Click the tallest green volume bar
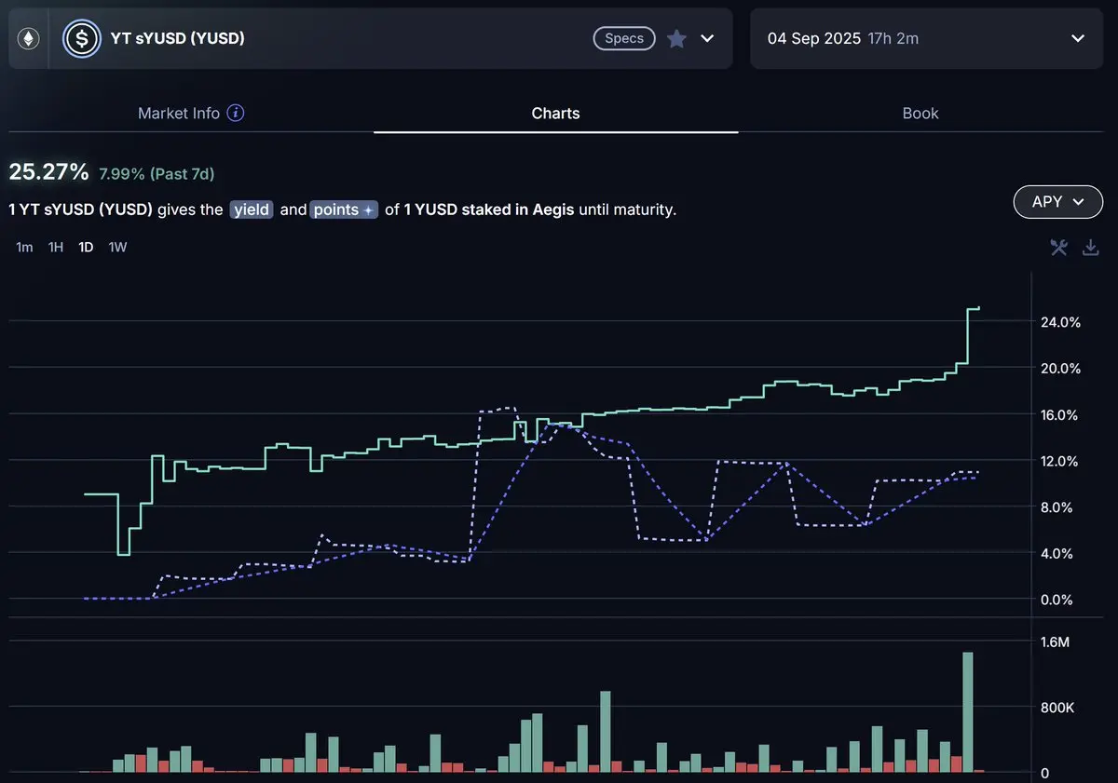 pyautogui.click(x=968, y=712)
